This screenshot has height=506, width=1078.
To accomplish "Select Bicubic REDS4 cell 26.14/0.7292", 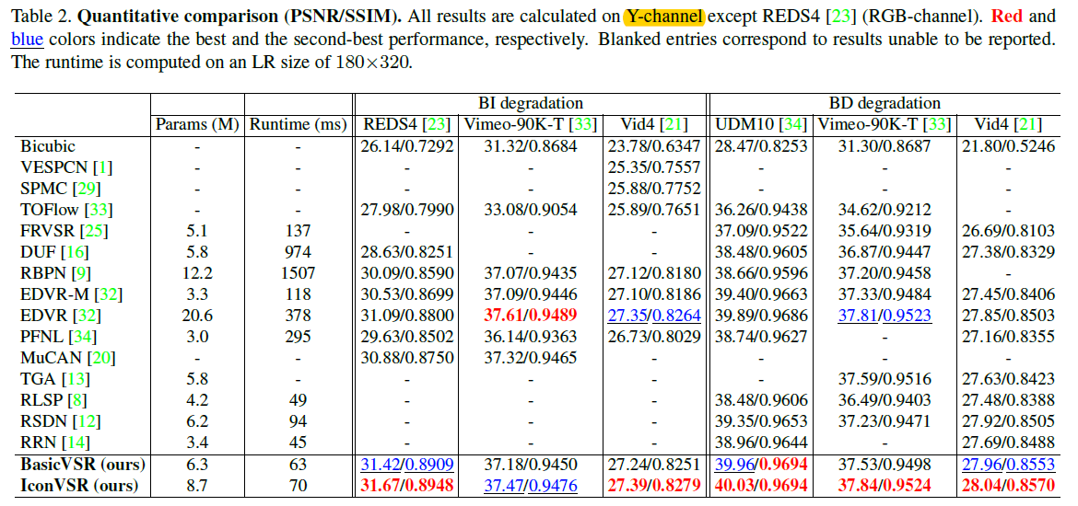I will [x=407, y=145].
